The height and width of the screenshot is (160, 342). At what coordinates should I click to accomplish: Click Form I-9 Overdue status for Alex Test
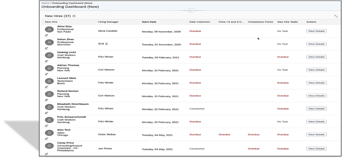click(224, 135)
